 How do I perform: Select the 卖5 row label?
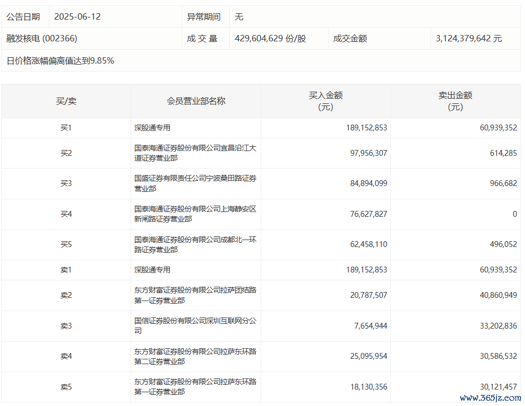pos(66,387)
